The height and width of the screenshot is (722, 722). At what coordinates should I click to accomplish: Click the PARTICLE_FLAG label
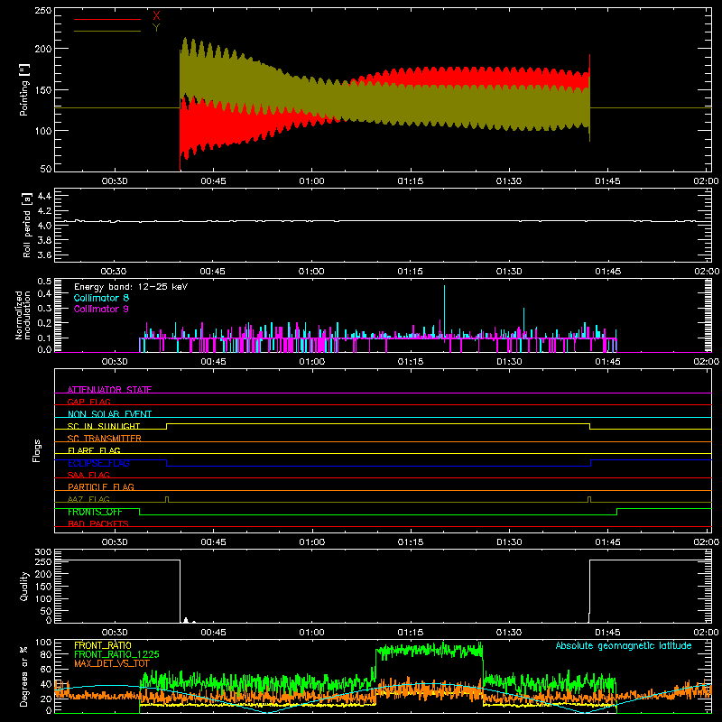[x=101, y=486]
